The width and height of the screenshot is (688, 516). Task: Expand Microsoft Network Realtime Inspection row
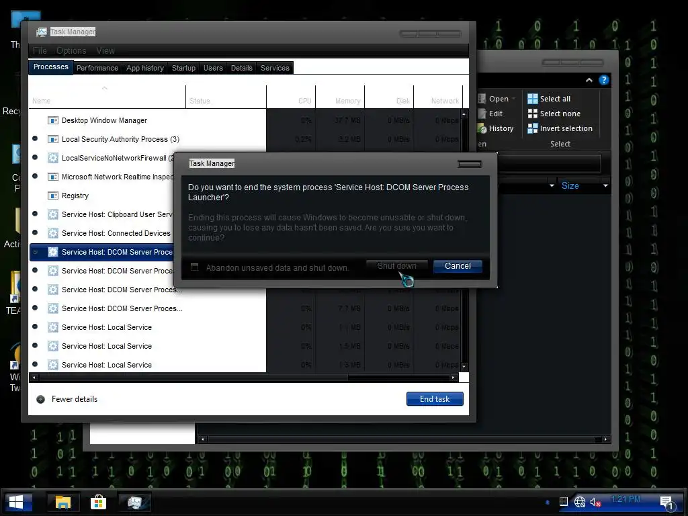click(35, 177)
